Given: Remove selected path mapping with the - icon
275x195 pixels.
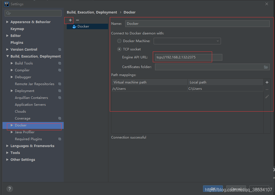Looking at the screenshot, I should pyautogui.click(x=267, y=89).
